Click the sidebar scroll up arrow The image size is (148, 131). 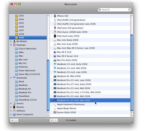point(48,113)
